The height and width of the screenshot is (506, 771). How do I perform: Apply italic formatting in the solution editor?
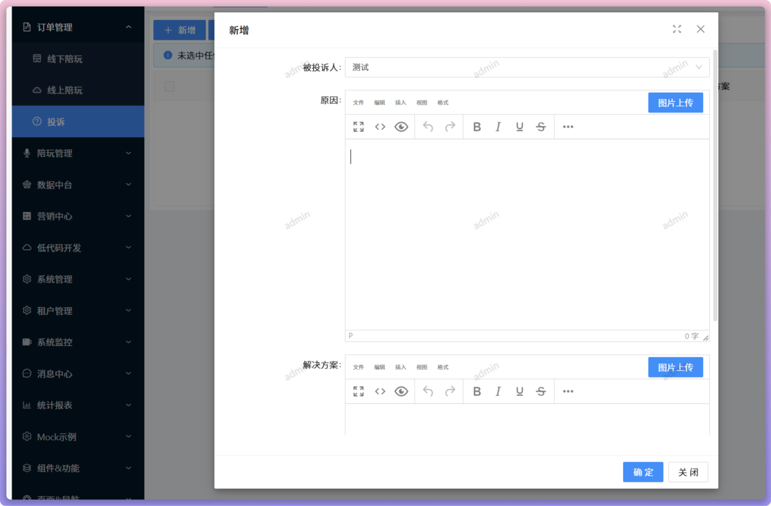click(498, 391)
